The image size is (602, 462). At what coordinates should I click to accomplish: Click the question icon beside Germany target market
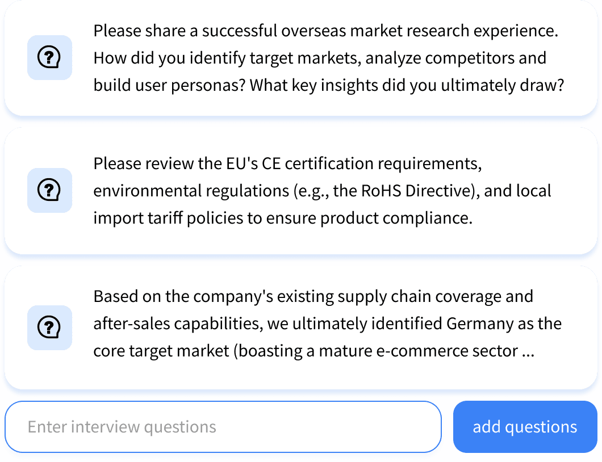tap(49, 327)
